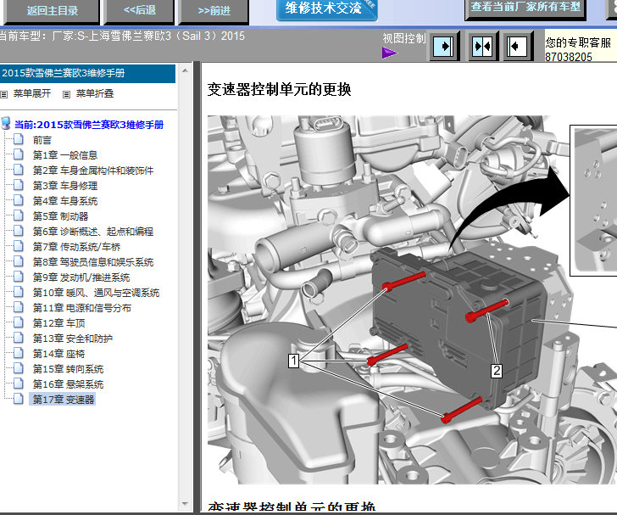Screen dimensions: 617x515
Task: Click page icon beside 第5章 制动器
Action: coord(19,216)
